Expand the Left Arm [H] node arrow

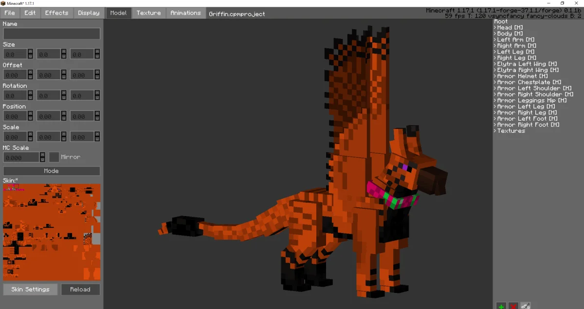pos(495,40)
